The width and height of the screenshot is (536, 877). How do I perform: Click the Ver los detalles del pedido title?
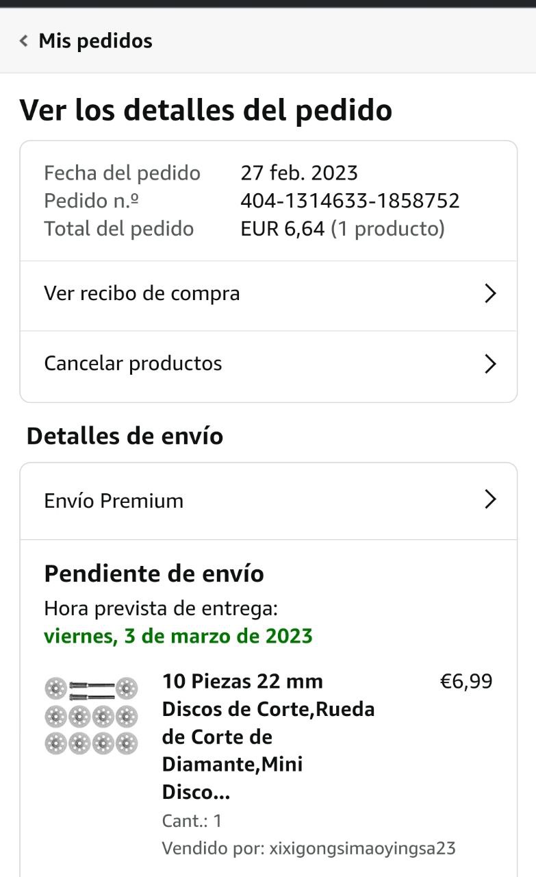[x=205, y=110]
